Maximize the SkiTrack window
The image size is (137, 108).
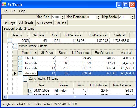(x=126, y=5)
